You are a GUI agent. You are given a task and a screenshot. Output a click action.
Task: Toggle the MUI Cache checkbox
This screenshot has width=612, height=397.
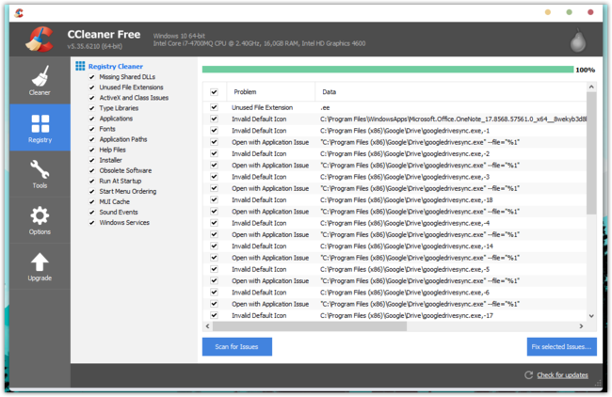pos(91,201)
